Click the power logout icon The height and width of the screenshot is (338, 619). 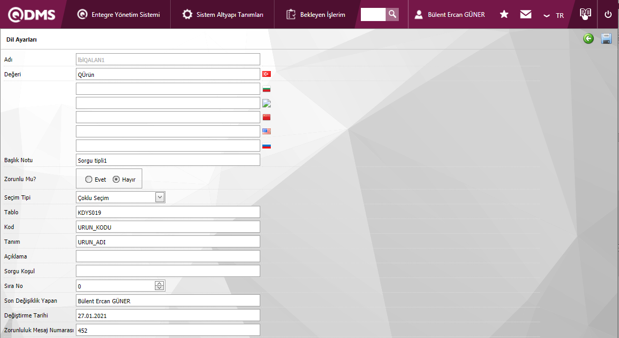608,15
